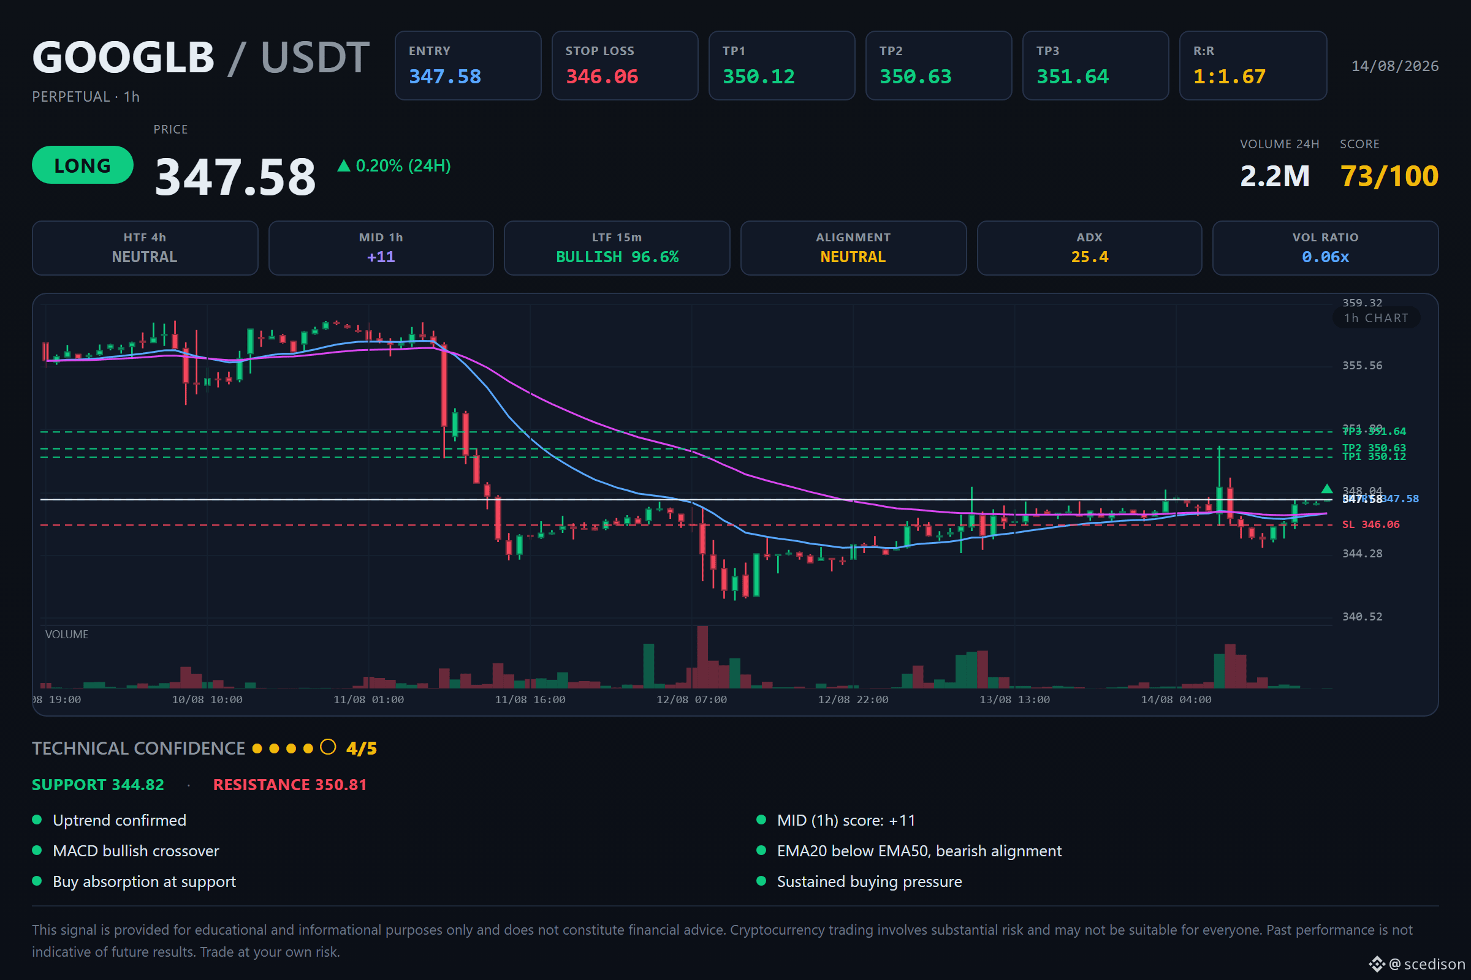Select the MID 1h +11 tile

pos(381,248)
